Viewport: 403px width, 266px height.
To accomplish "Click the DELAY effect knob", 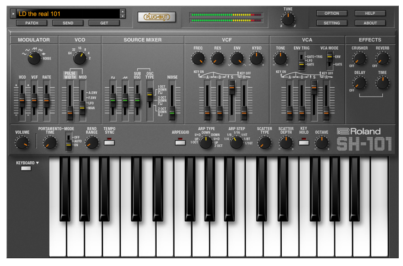I will (x=359, y=83).
